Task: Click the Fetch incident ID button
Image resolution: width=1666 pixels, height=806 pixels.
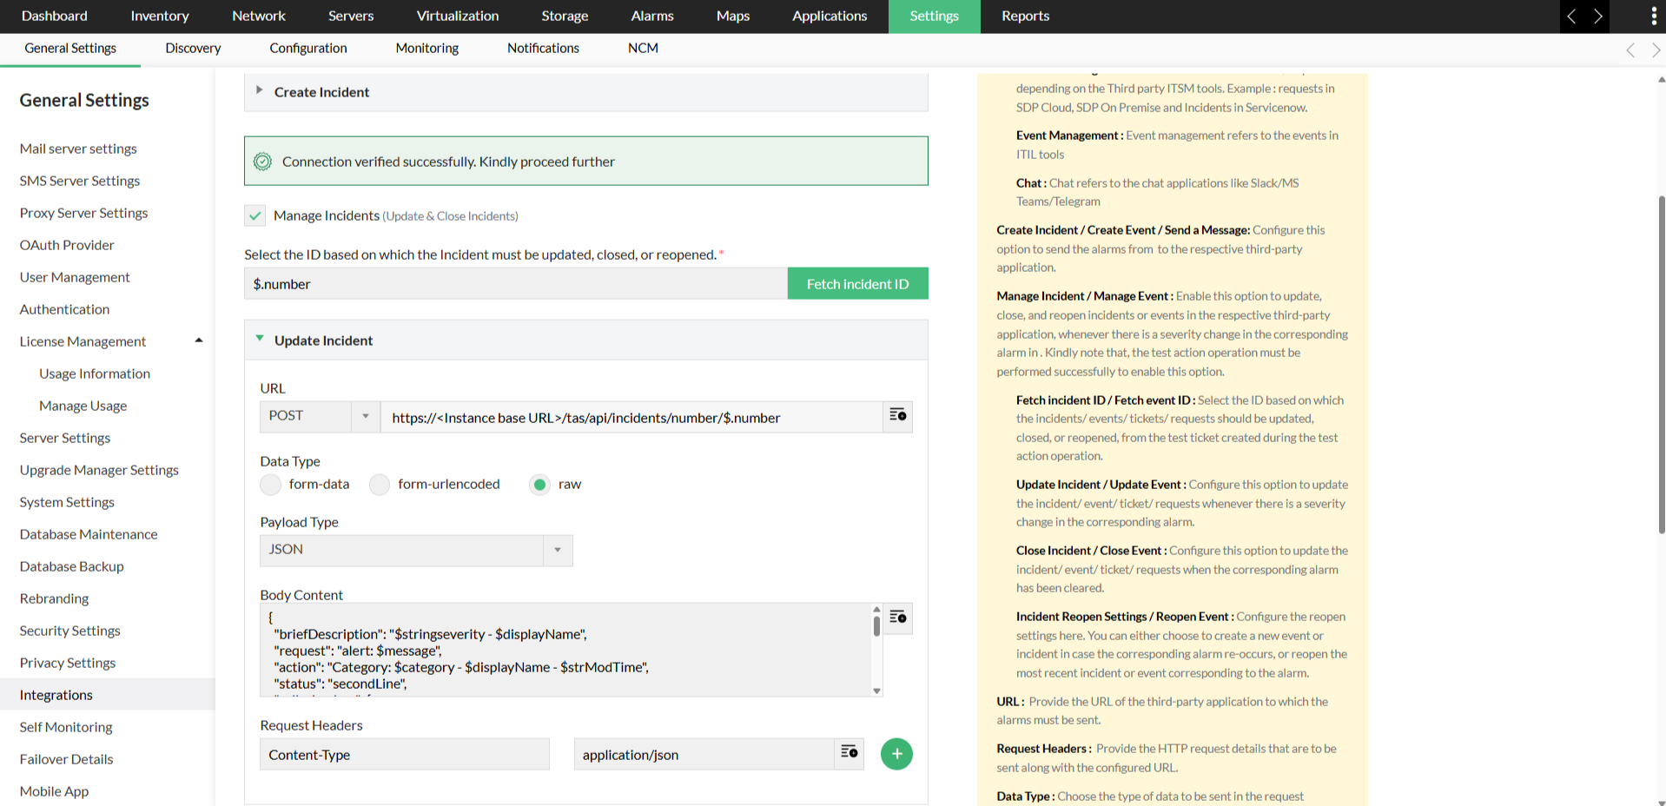Action: (857, 283)
